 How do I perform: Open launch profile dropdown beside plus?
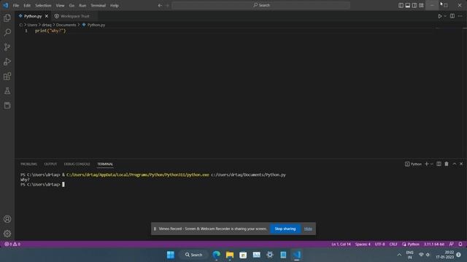(x=431, y=164)
